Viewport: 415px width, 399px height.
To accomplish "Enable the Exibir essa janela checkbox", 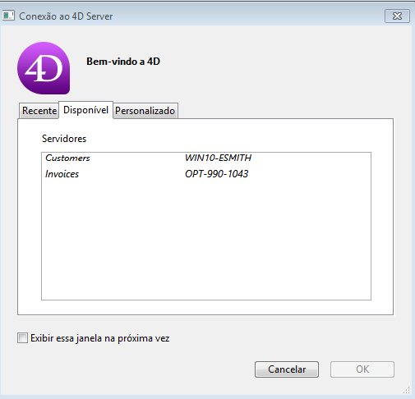I will [x=22, y=338].
